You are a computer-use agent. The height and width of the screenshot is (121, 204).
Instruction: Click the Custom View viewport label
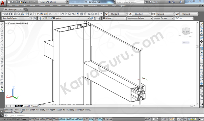pyautogui.click(x=14, y=23)
